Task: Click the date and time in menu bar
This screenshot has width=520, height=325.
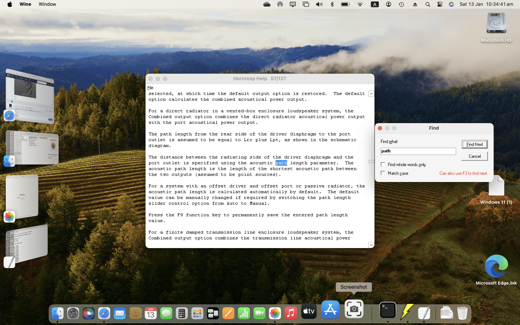Action: click(486, 4)
